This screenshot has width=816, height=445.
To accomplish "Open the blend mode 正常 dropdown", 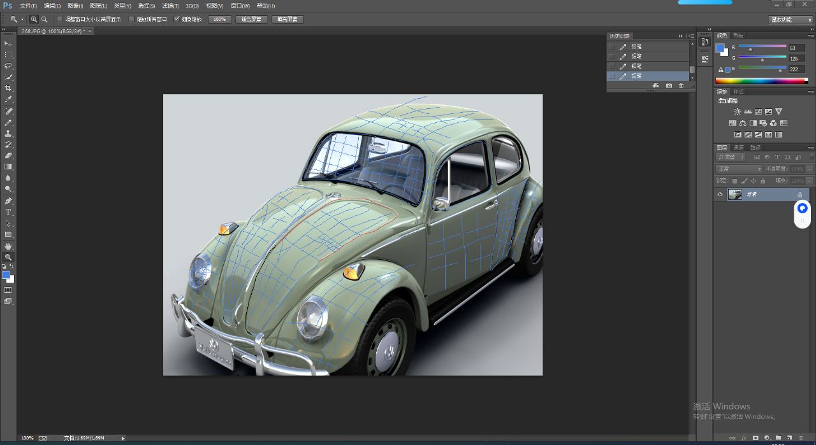I will (x=739, y=169).
